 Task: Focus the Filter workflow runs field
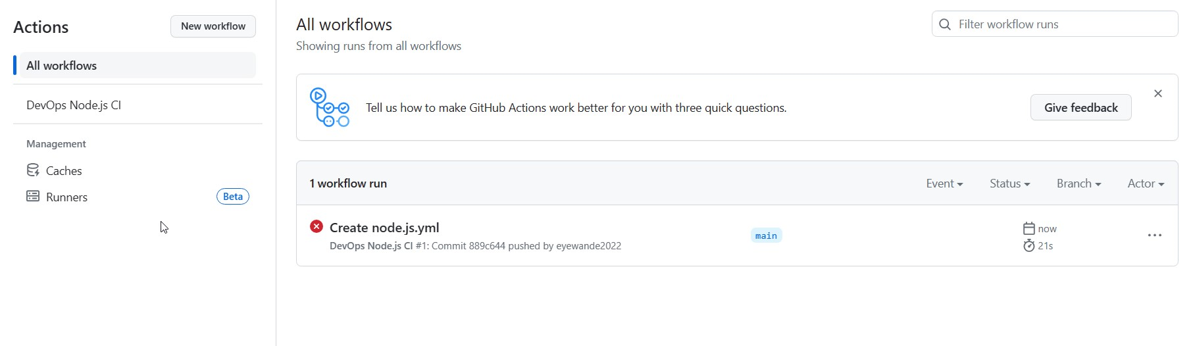1063,24
